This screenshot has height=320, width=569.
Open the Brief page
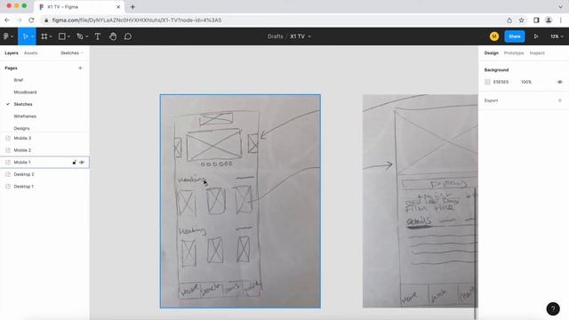point(19,80)
